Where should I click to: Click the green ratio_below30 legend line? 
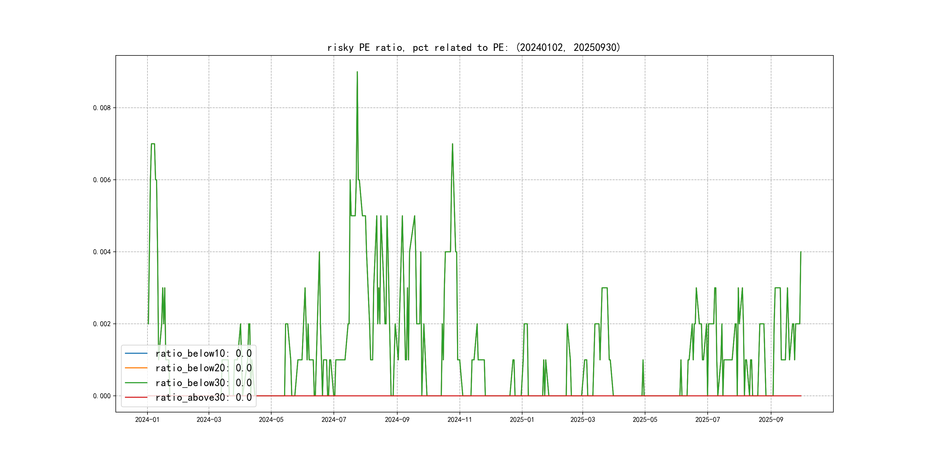pyautogui.click(x=136, y=383)
